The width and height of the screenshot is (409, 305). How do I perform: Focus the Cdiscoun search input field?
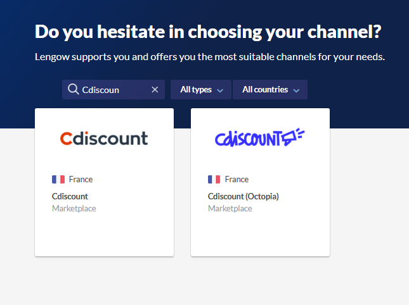pyautogui.click(x=115, y=90)
